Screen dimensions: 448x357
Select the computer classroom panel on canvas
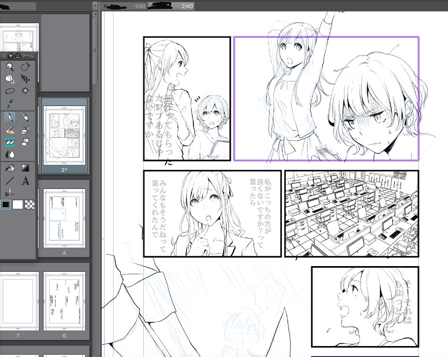pos(351,214)
